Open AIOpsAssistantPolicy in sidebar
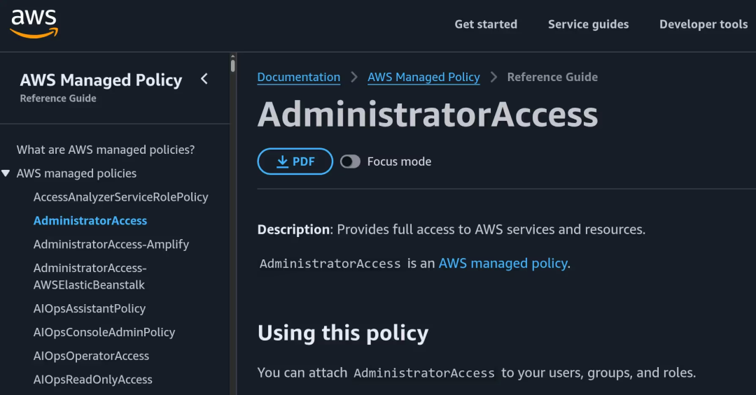Image resolution: width=756 pixels, height=395 pixels. coord(89,309)
